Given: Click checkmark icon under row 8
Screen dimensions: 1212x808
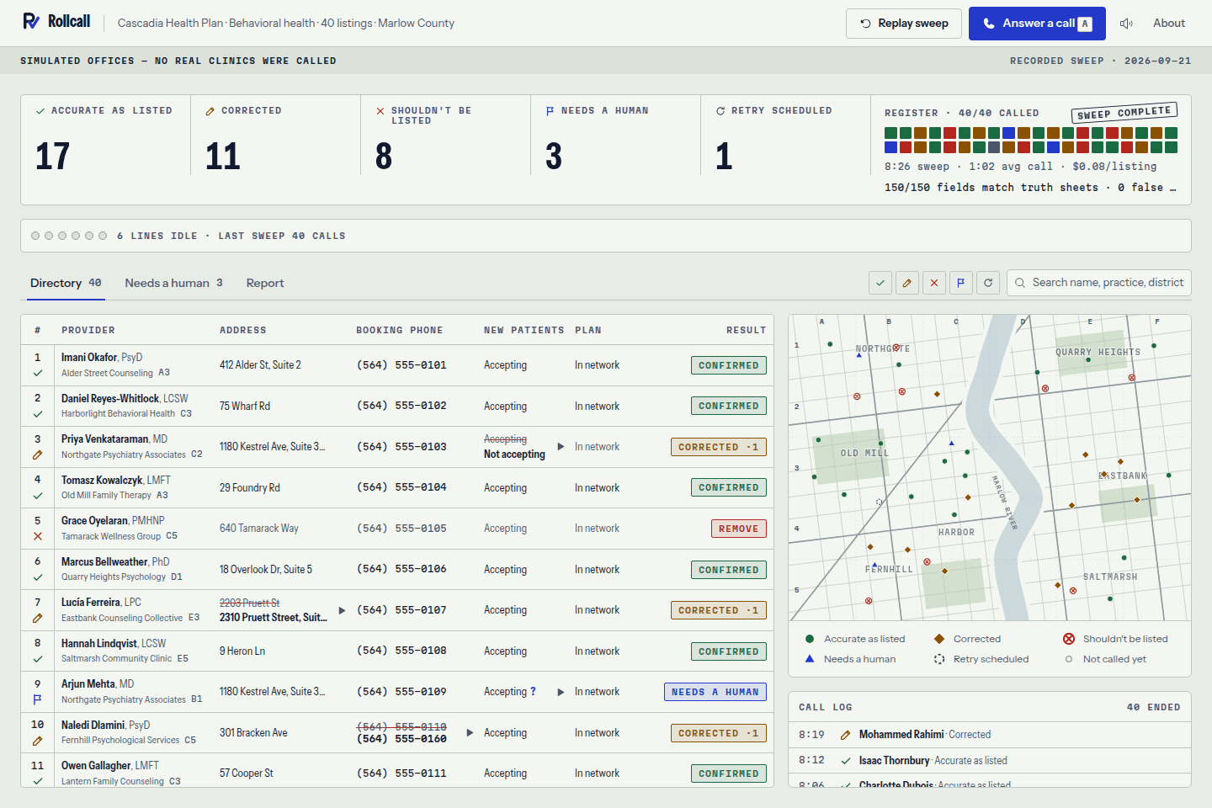Looking at the screenshot, I should click(x=38, y=659).
